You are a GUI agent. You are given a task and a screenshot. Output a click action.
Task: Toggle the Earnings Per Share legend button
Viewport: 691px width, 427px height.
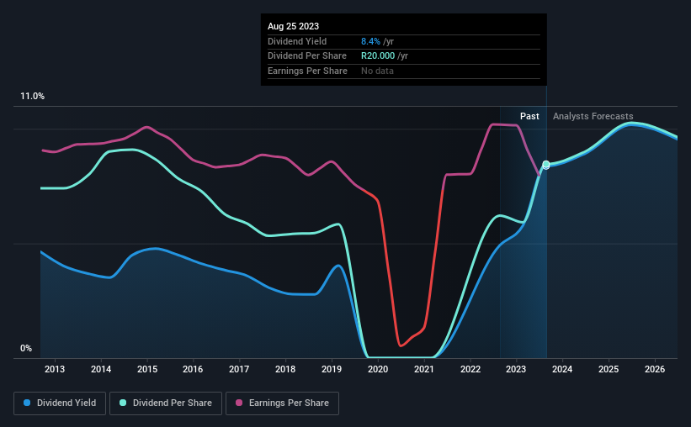click(282, 403)
